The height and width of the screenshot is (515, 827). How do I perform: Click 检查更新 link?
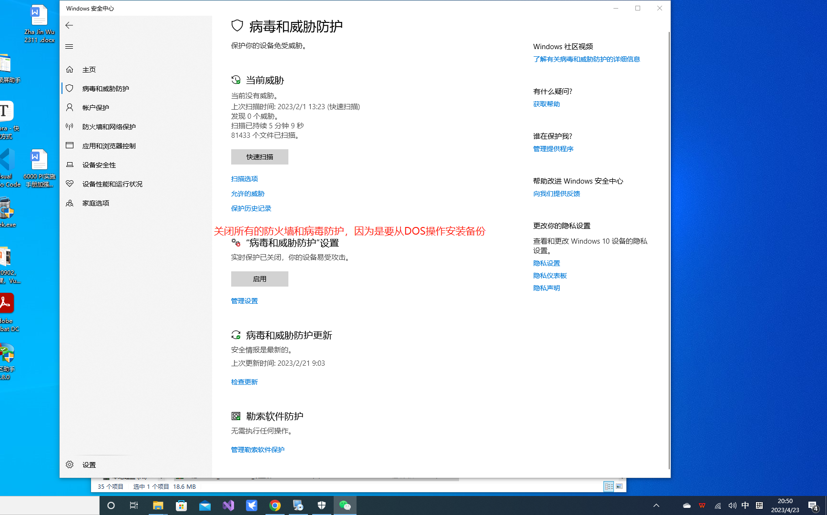245,382
